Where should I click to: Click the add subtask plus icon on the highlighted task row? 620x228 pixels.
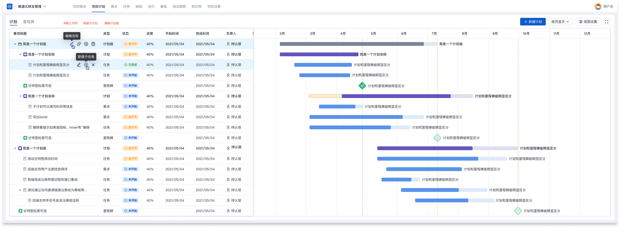pyautogui.click(x=86, y=65)
